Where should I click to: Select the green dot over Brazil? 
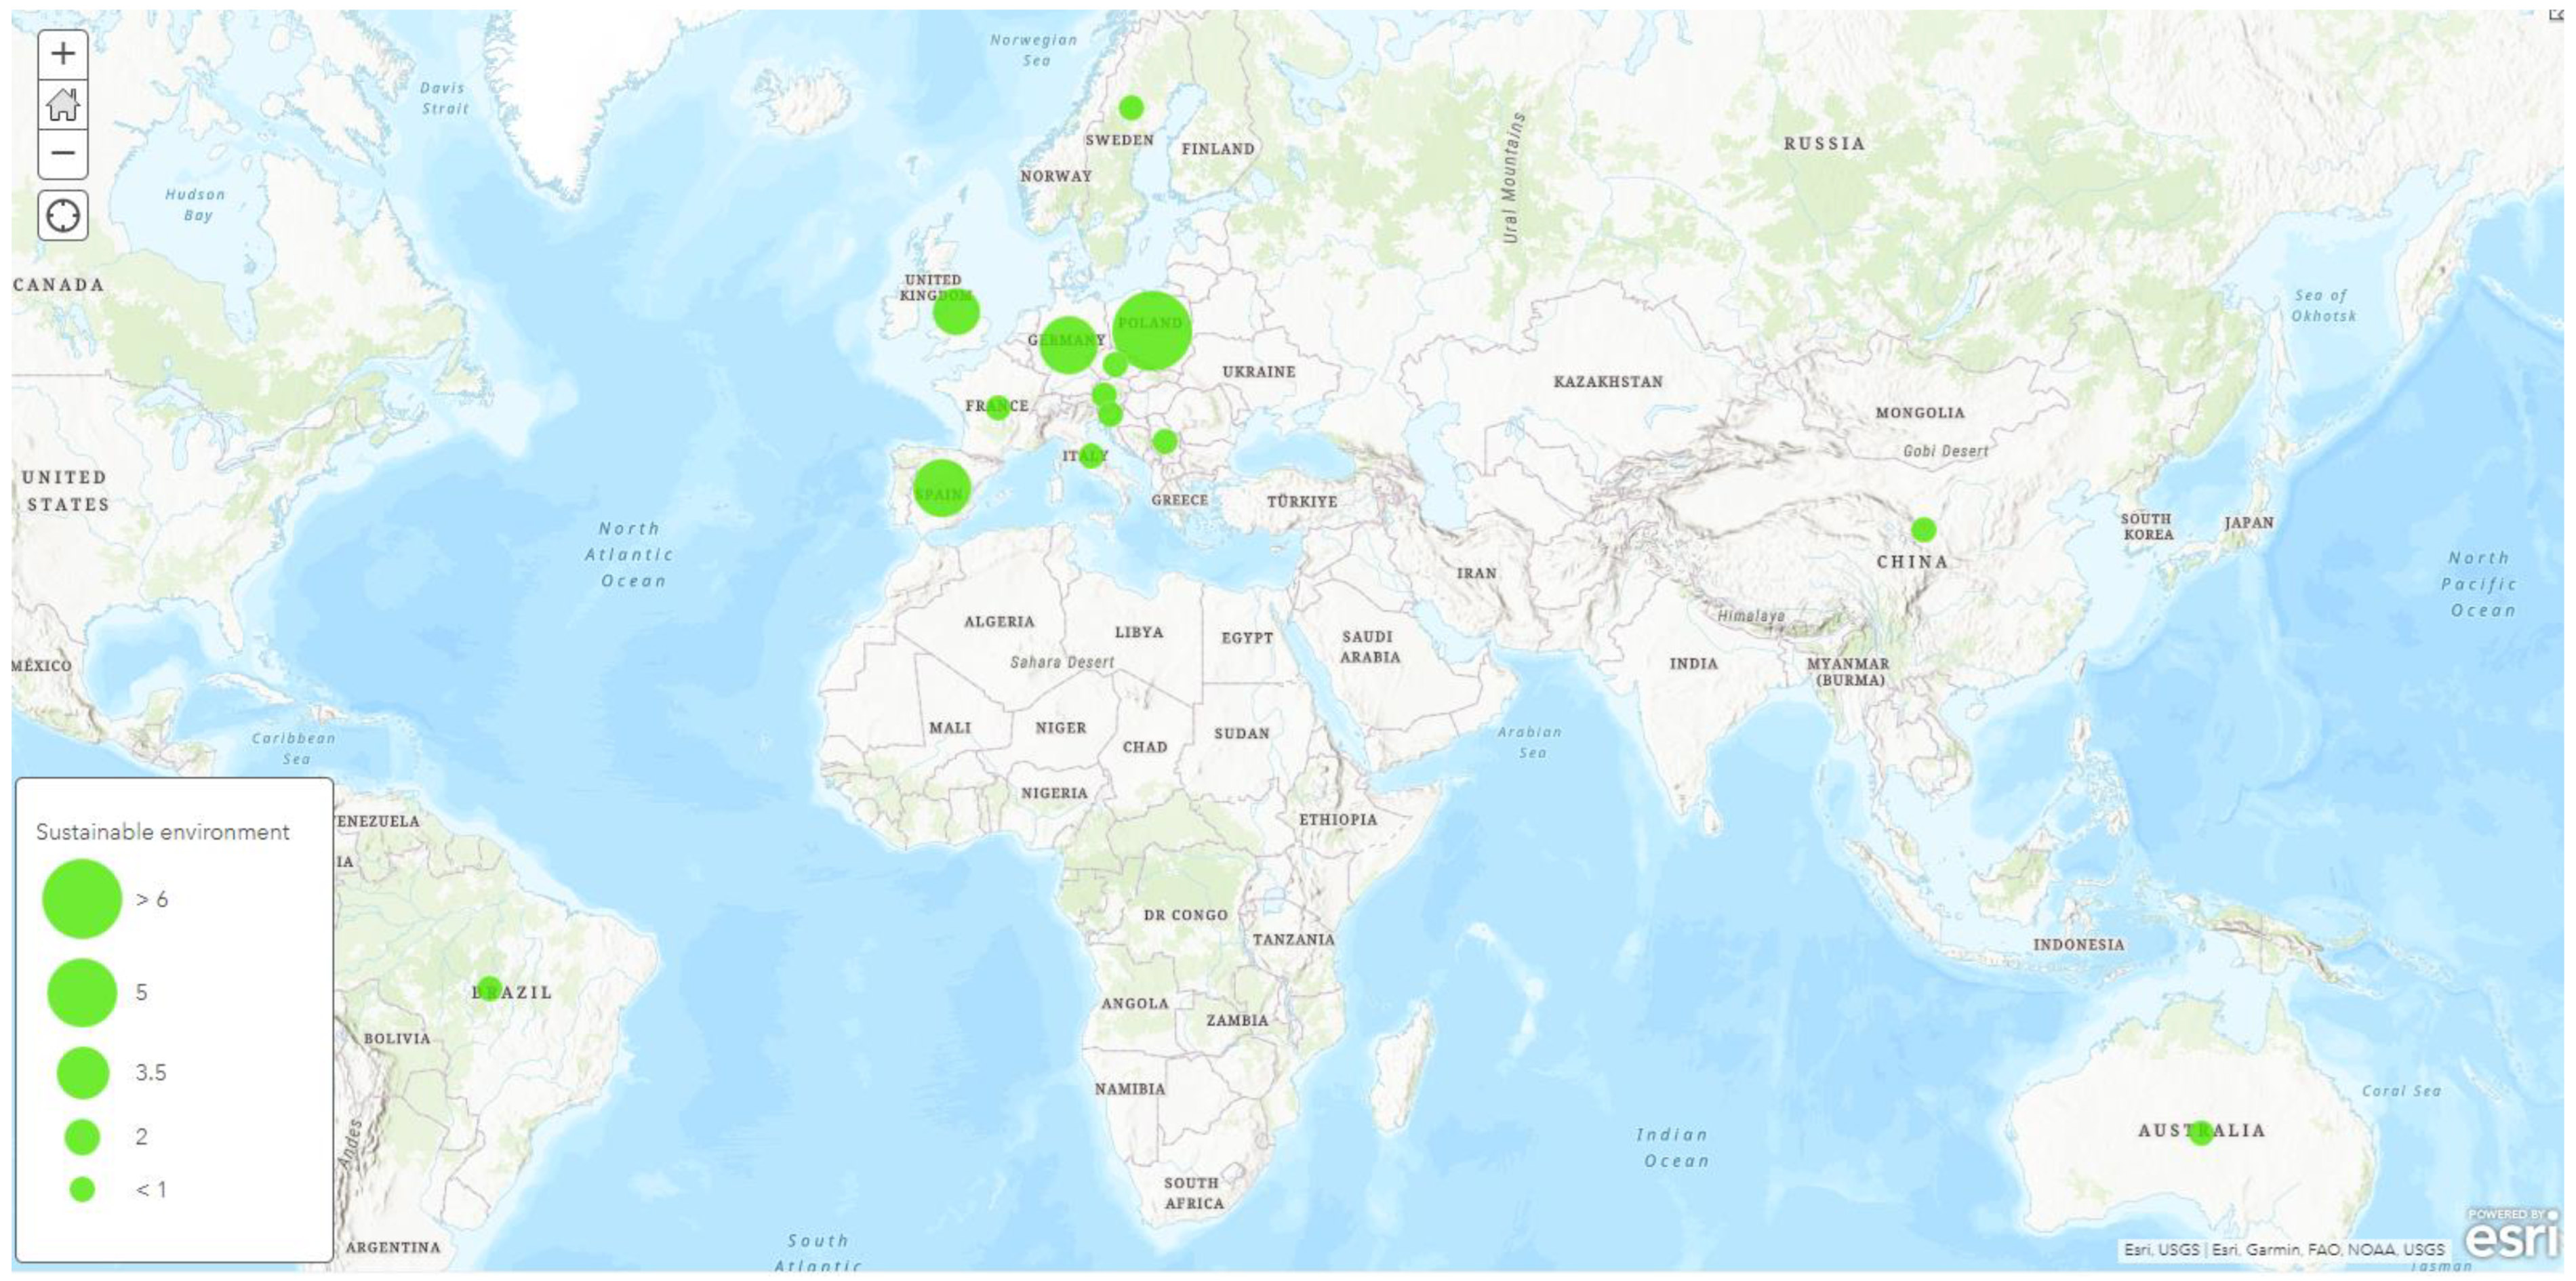coord(489,988)
